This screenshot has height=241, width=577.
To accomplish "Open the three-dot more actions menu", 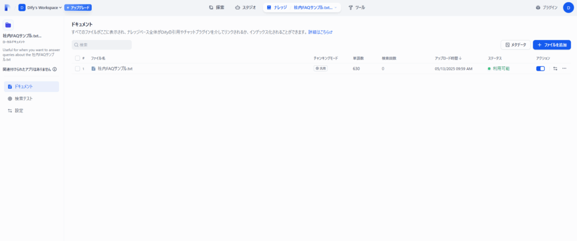I will pos(564,69).
